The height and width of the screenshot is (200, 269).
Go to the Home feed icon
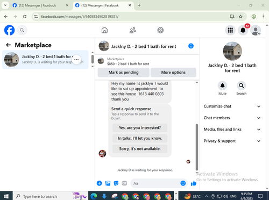click(x=104, y=30)
